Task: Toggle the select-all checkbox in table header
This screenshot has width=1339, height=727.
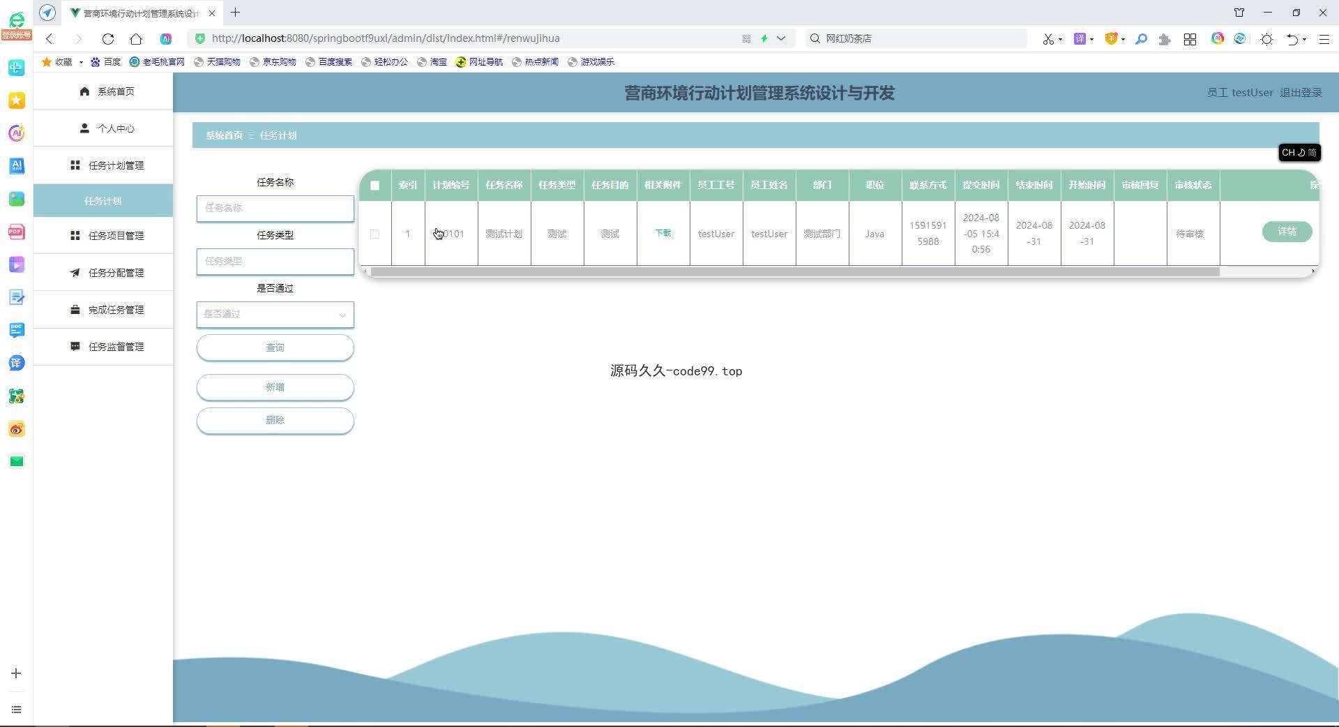Action: click(375, 186)
